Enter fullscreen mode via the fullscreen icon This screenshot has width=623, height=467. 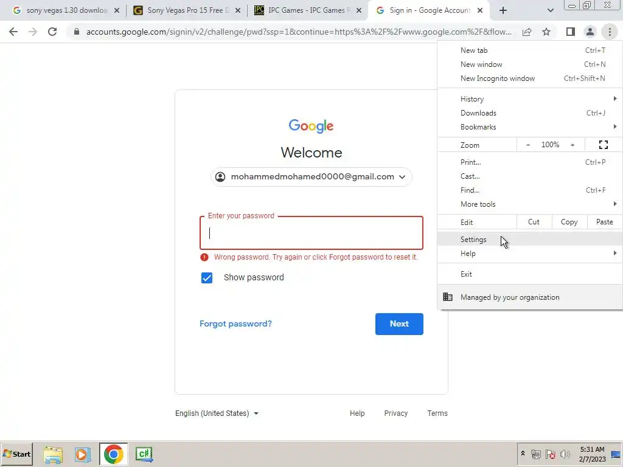tap(603, 145)
